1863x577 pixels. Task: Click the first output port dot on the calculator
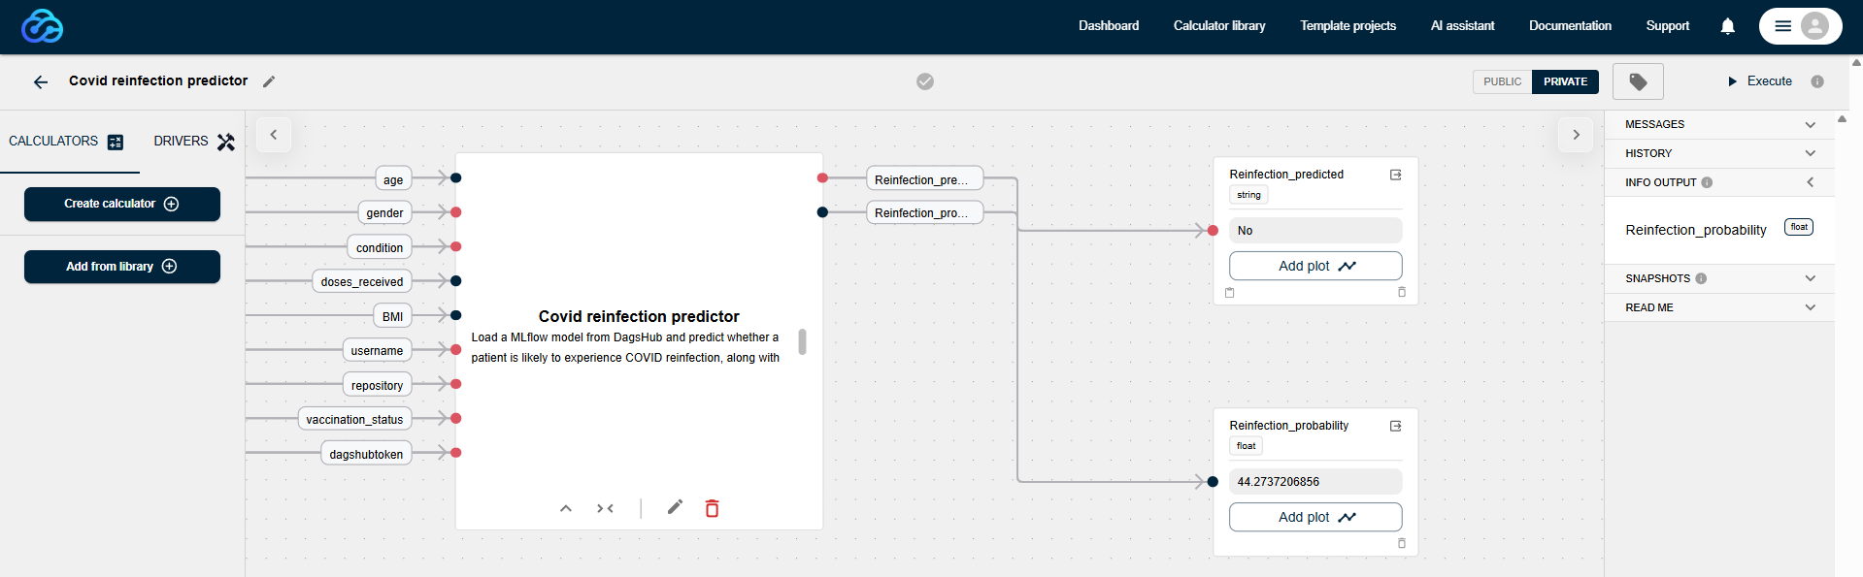coord(822,177)
